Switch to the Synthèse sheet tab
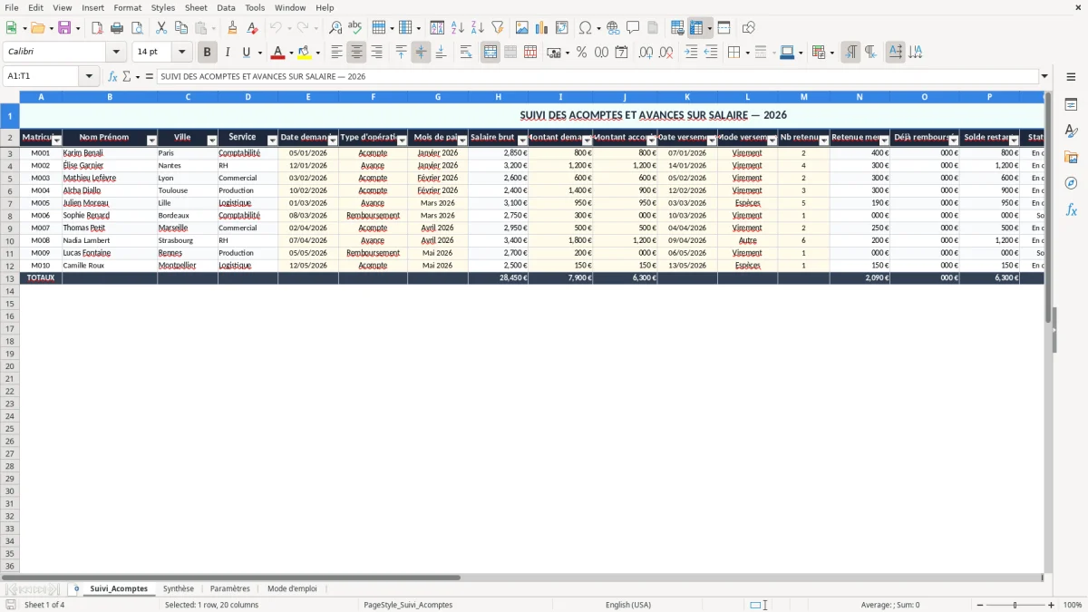 [x=179, y=589]
